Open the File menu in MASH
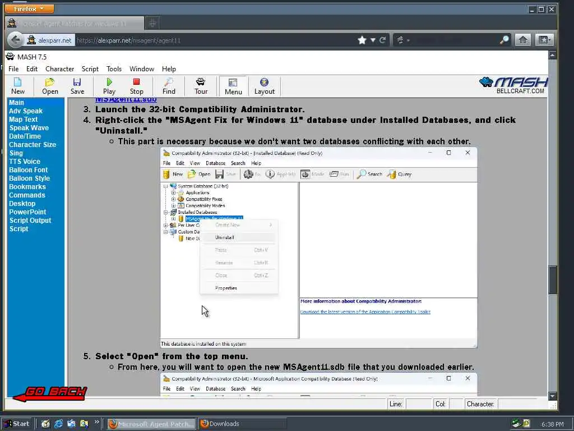 tap(13, 69)
